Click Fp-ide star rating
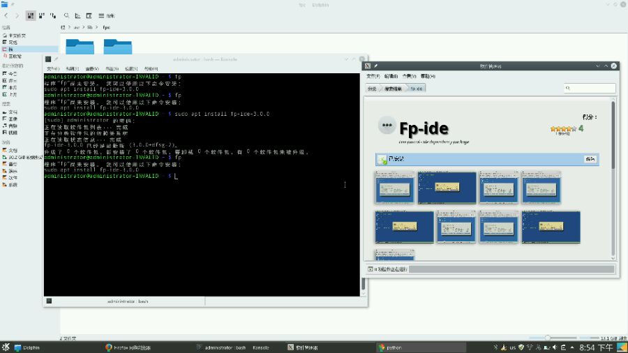The width and height of the screenshot is (628, 353). tap(563, 129)
